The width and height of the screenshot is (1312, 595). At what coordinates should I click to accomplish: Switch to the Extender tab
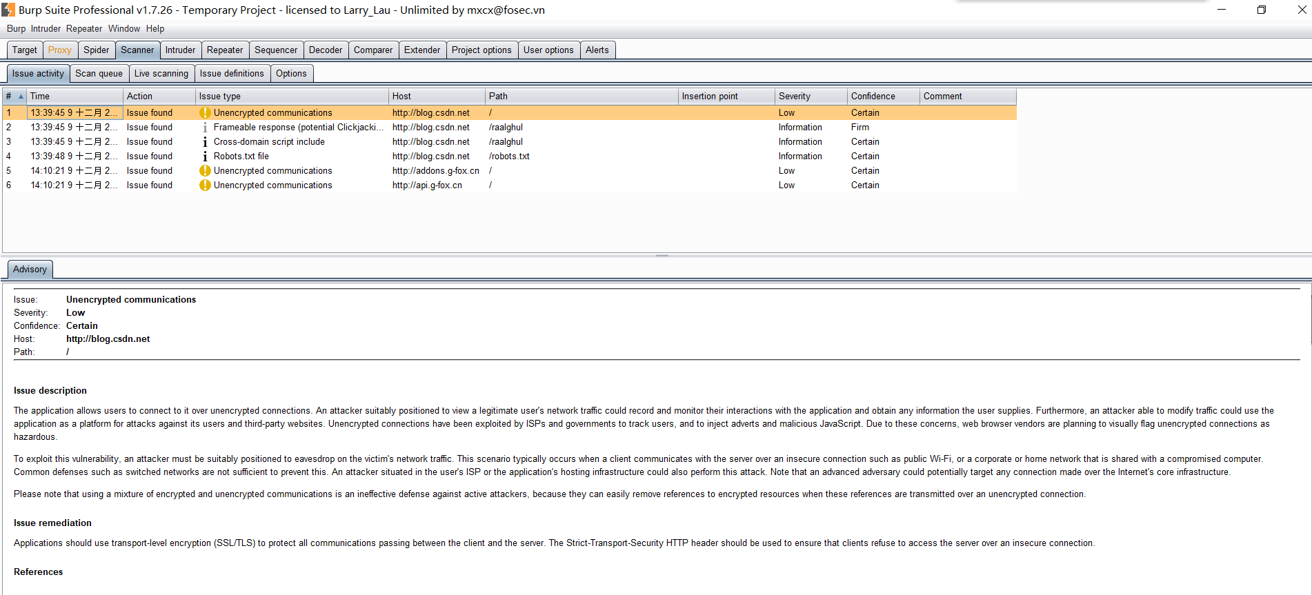click(x=422, y=50)
